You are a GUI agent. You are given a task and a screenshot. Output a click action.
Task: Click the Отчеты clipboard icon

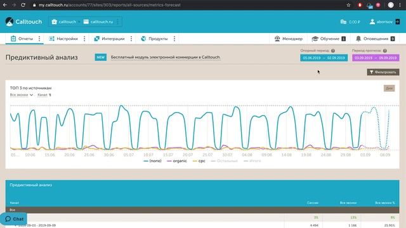[13, 39]
